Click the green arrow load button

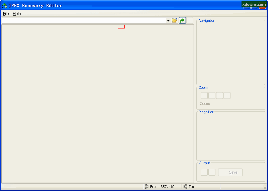click(x=182, y=20)
